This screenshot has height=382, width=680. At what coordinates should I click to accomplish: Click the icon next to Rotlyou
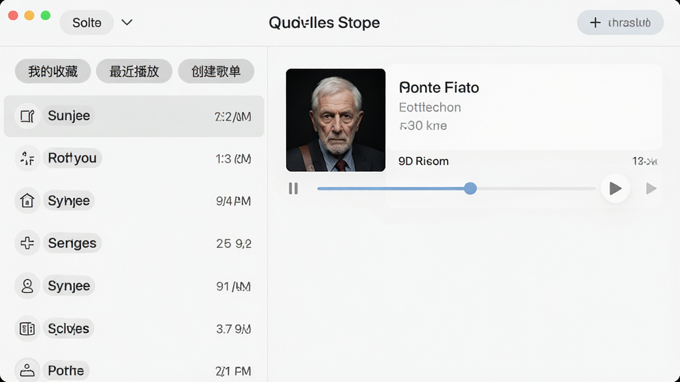pos(27,159)
